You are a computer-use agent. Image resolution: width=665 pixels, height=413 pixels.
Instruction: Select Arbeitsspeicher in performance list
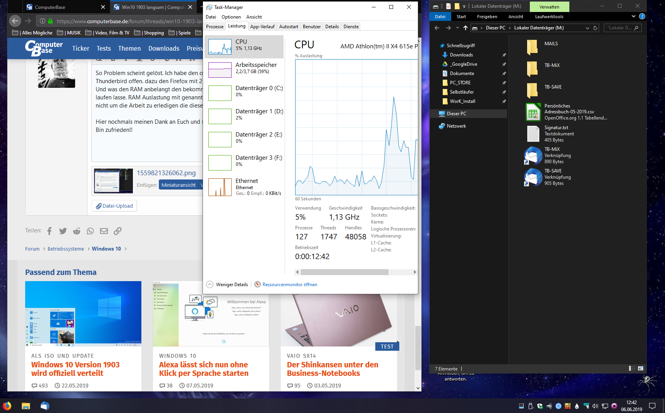[244, 70]
